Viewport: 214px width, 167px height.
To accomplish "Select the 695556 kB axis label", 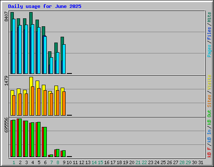I will pyautogui.click(x=6, y=125).
